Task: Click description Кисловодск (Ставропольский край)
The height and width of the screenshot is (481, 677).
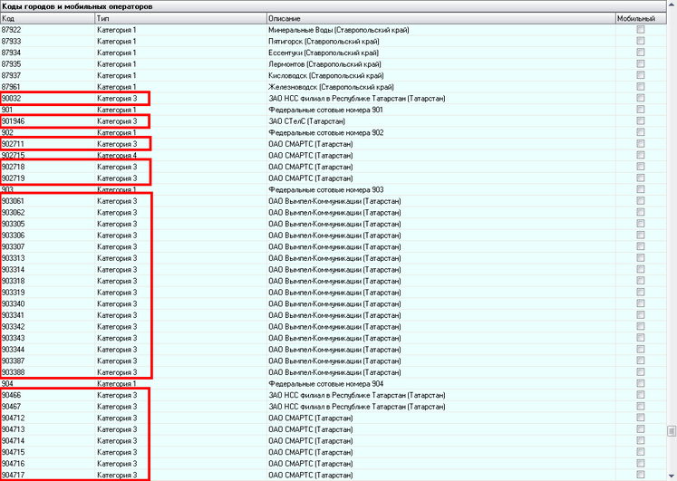Action: click(326, 75)
